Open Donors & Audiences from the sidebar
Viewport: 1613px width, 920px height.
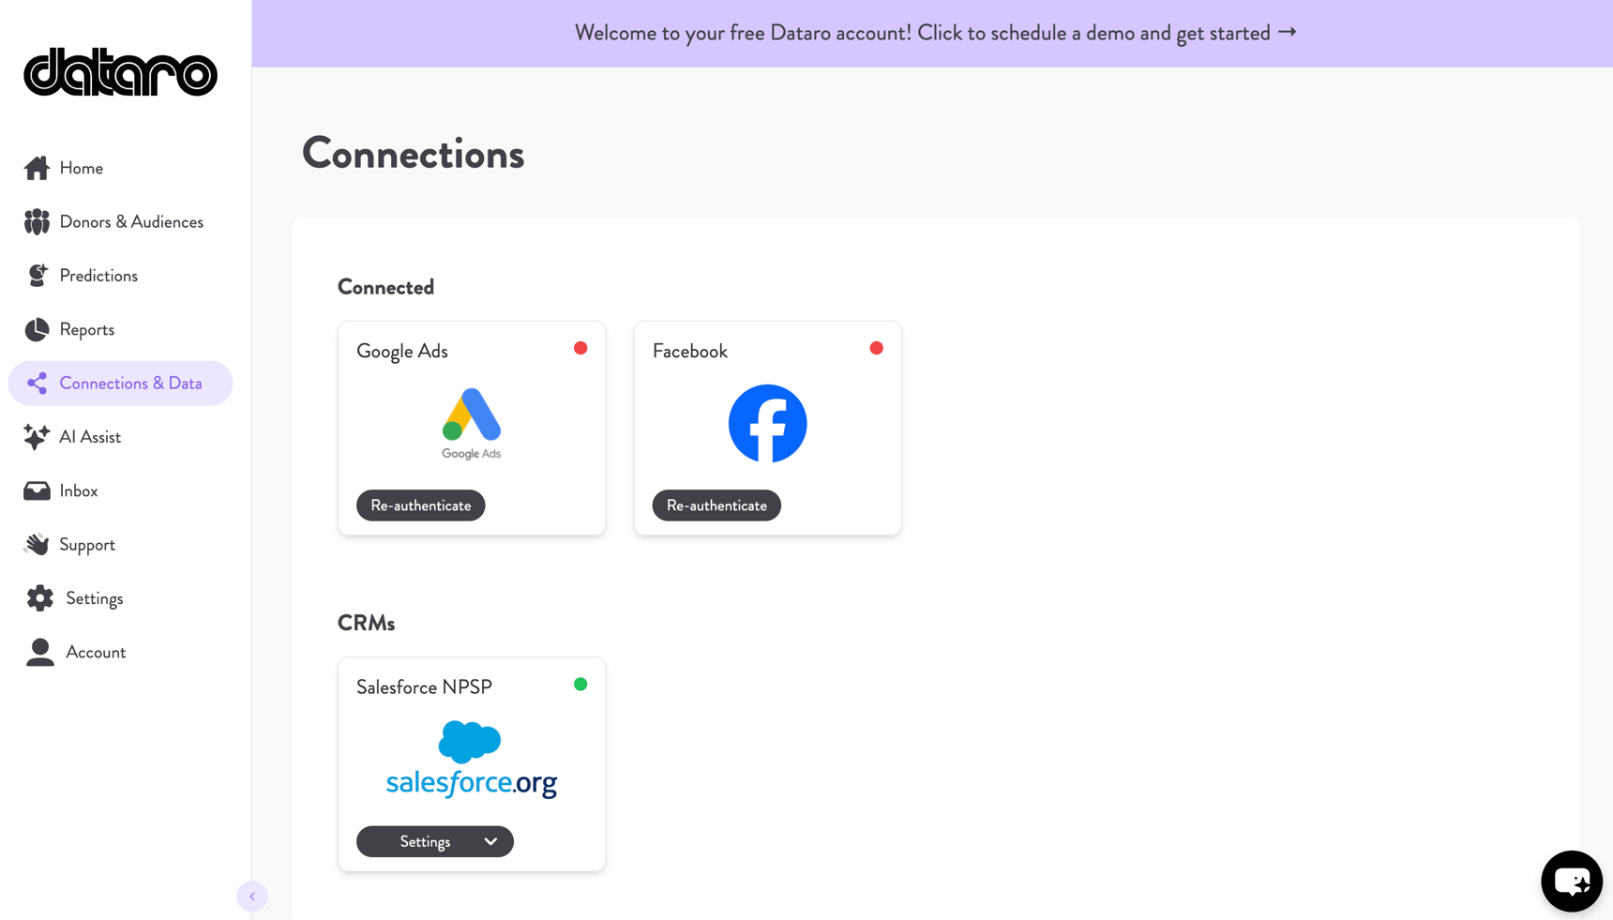38,221
